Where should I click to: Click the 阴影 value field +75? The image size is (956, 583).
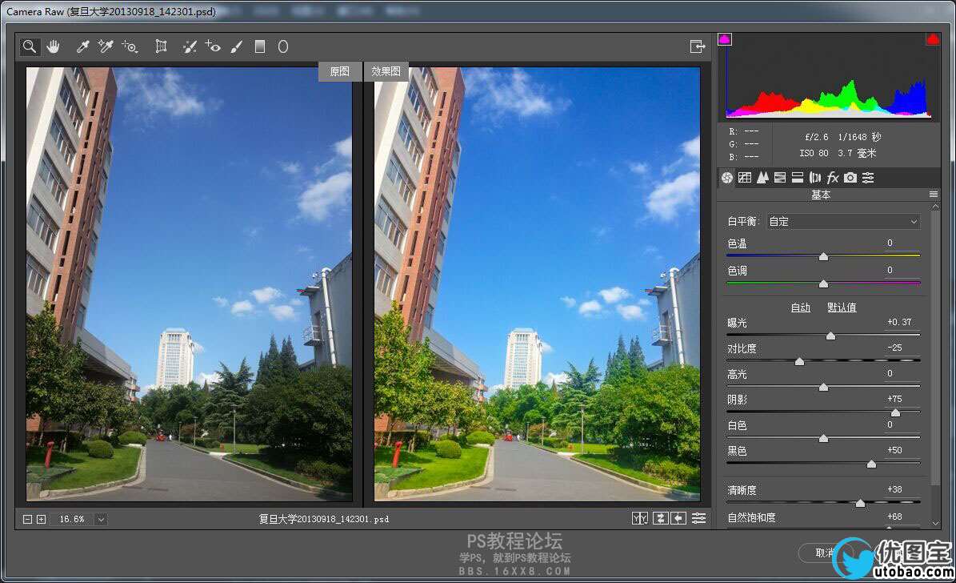click(x=901, y=399)
